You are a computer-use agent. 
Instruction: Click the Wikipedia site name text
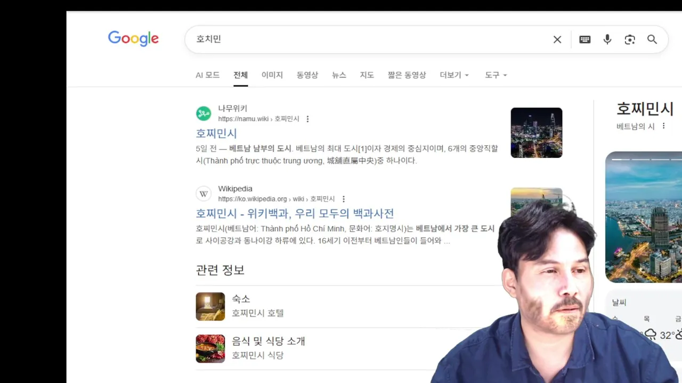tap(235, 189)
